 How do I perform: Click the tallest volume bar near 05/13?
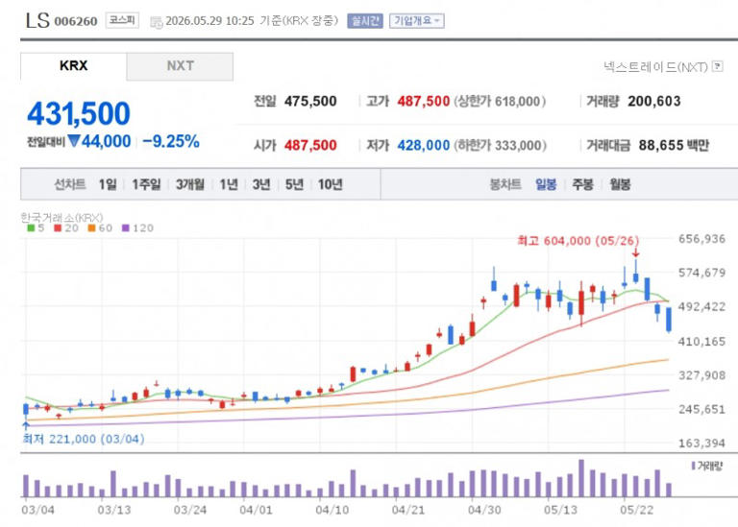coord(581,478)
